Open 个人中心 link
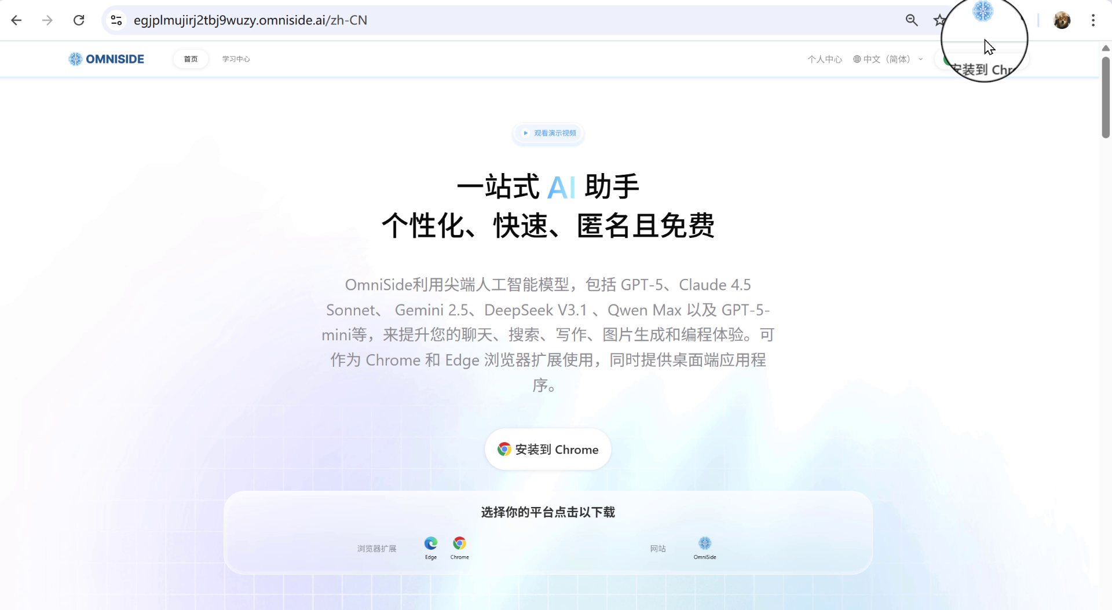1112x610 pixels. (825, 59)
